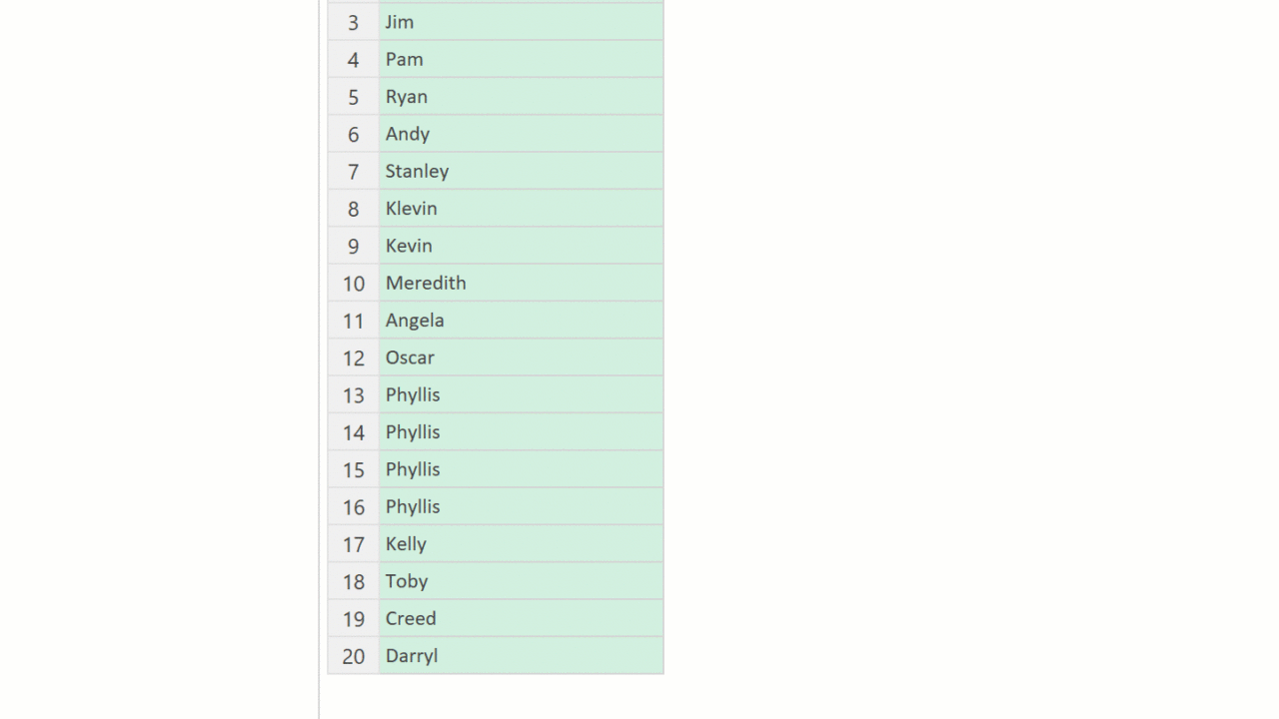Viewport: 1279px width, 719px height.
Task: Select the Kelly cell
Action: (521, 544)
